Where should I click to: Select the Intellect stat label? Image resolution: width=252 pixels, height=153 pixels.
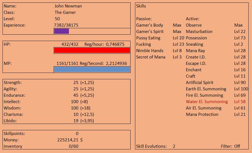coord(12,102)
